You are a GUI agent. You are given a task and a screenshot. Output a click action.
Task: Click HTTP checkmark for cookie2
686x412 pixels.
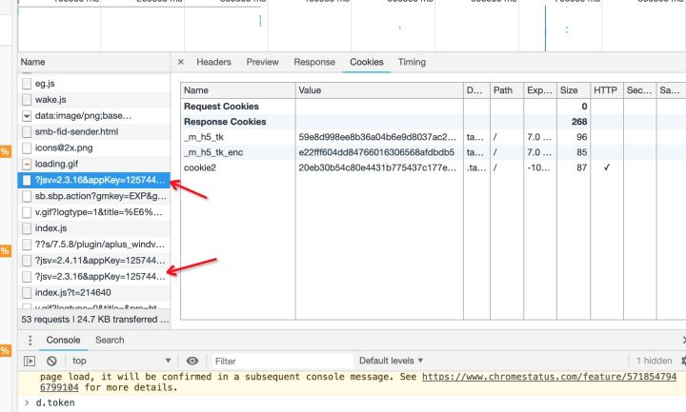606,167
